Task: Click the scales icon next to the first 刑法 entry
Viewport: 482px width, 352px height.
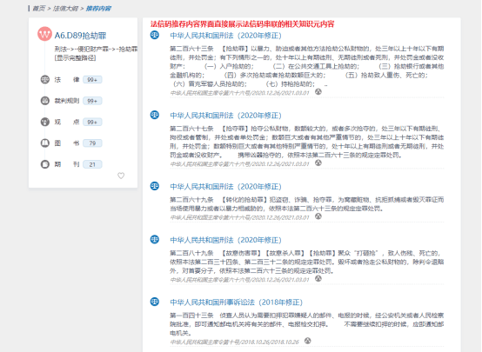Action: 155,35
